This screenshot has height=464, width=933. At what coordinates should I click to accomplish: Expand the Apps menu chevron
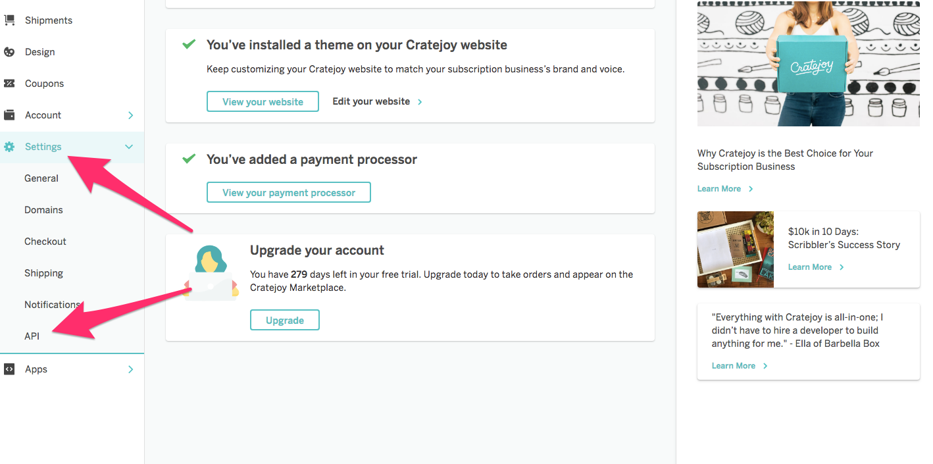pyautogui.click(x=130, y=369)
